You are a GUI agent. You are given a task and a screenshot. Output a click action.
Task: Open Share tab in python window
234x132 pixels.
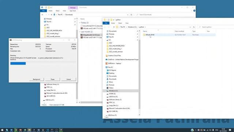point(120,23)
